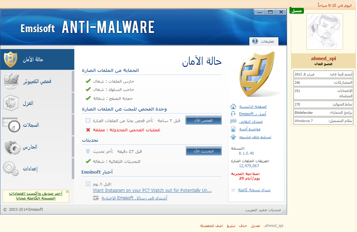Click the متصل online status badge

296,11
